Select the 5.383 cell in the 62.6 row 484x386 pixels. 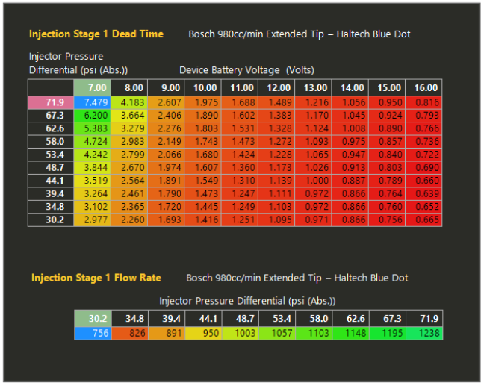pos(93,128)
